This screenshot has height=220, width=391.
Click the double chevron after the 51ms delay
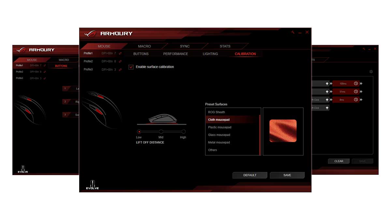361,92
